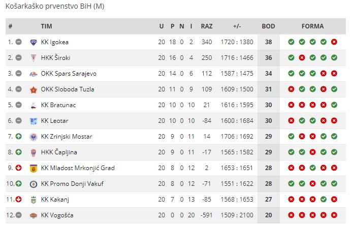Click the green up arrow beside KK Zrinjski Mostar
The image size is (351, 229).
point(19,136)
